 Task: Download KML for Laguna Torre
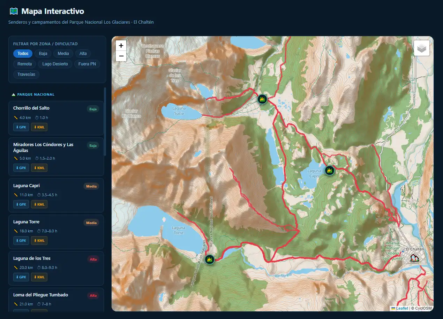(39, 241)
